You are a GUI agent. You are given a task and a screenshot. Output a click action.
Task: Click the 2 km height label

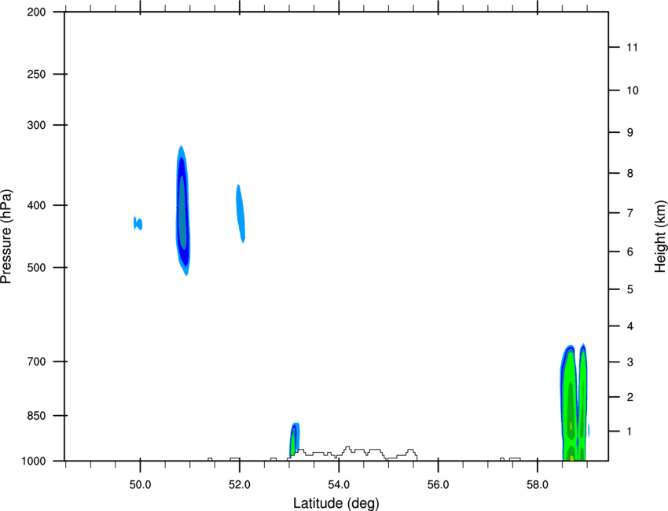(630, 397)
